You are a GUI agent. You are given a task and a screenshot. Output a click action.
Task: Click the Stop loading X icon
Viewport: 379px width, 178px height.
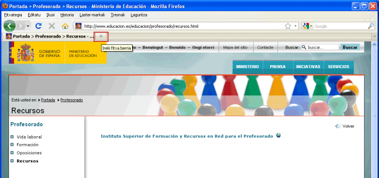52,26
